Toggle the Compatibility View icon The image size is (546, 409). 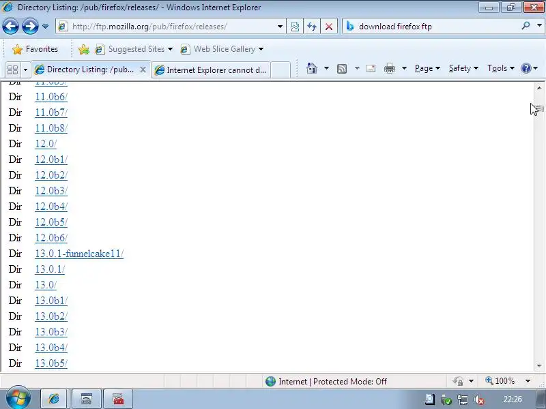tap(295, 27)
